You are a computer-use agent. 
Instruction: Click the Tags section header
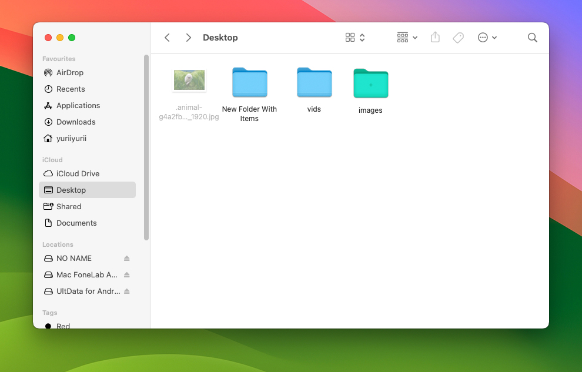click(50, 313)
